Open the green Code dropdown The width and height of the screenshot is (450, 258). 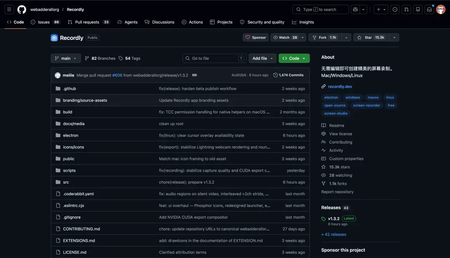294,58
